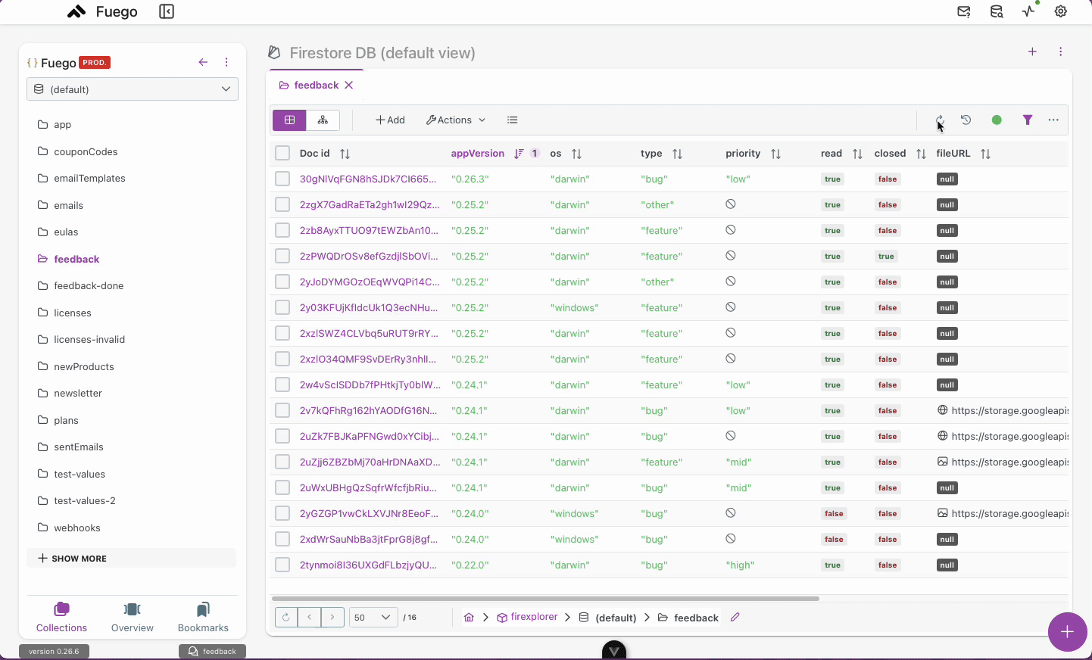The image size is (1092, 660).
Task: Switch to Overview bottom tab
Action: point(133,618)
